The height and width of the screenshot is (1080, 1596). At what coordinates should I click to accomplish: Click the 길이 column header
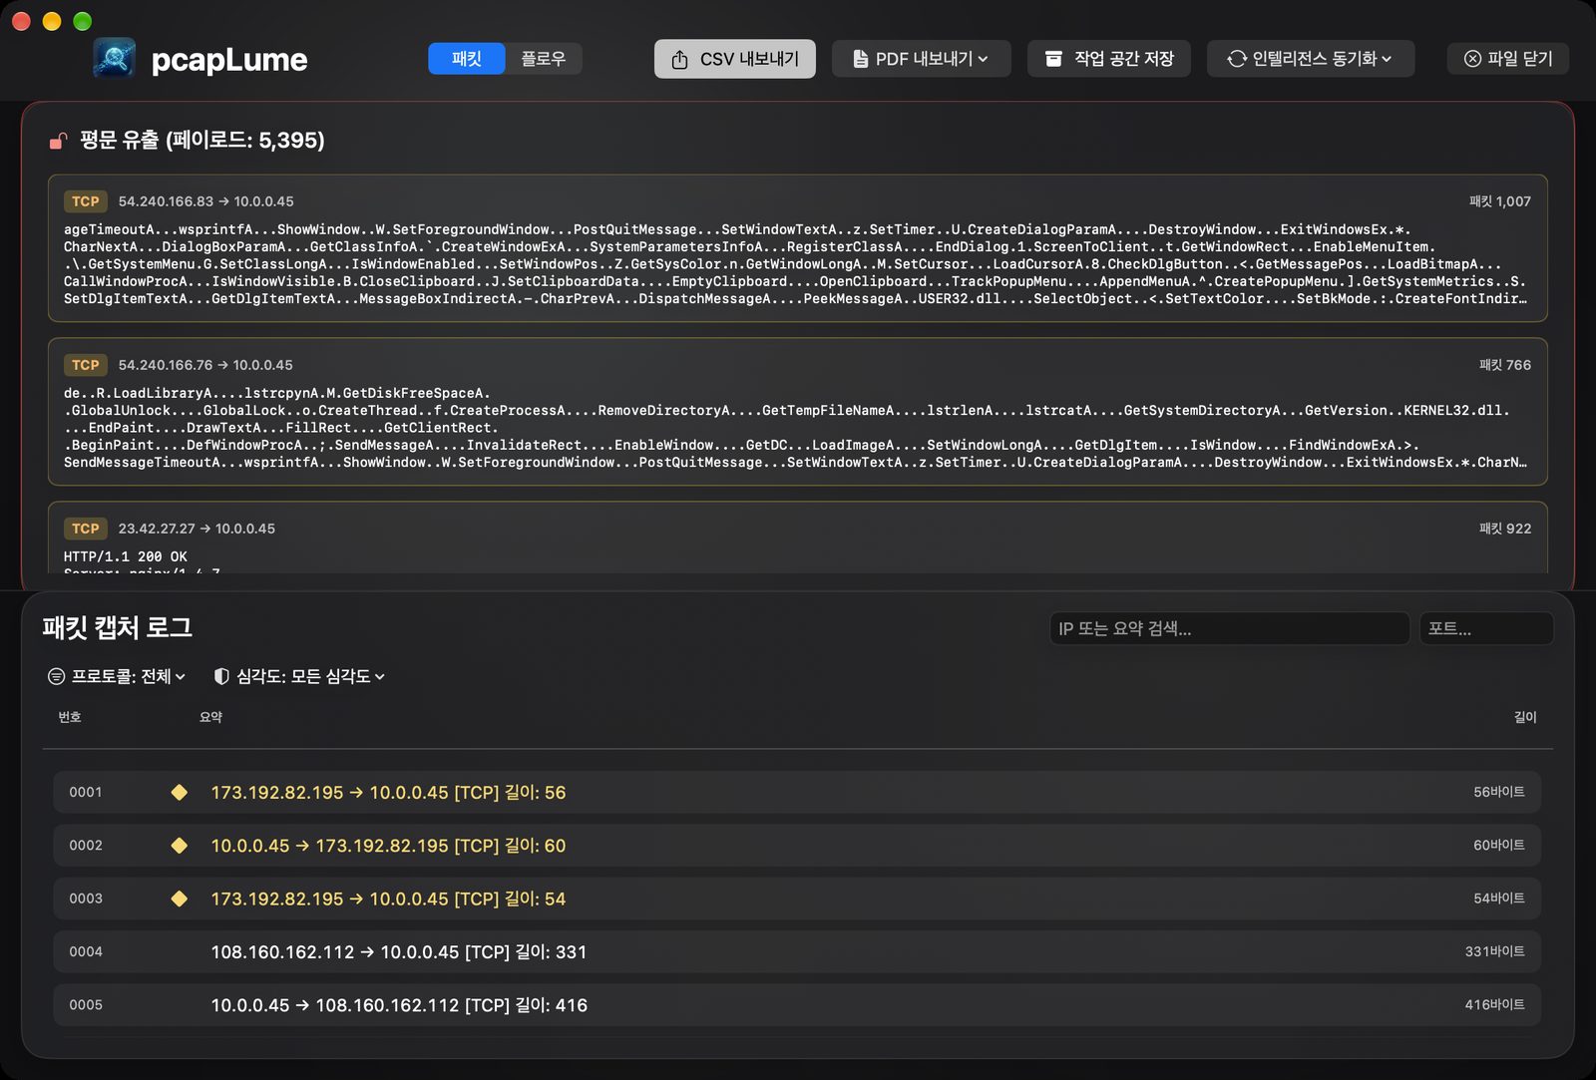[x=1525, y=717]
